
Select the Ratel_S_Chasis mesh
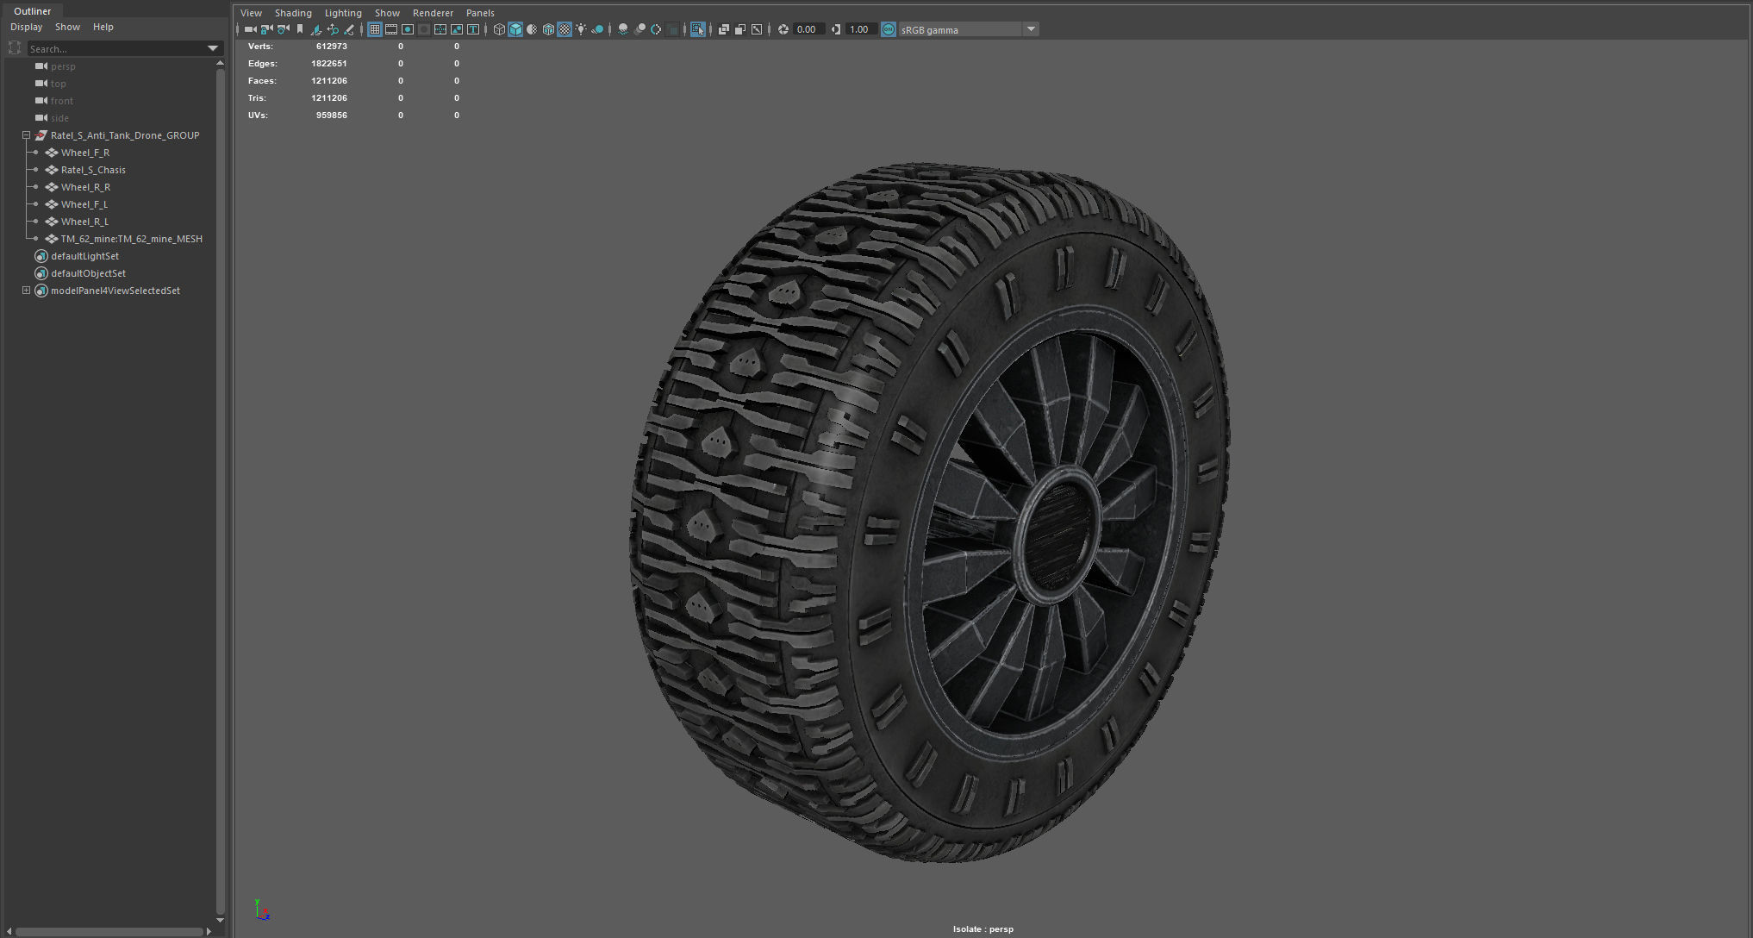(93, 170)
